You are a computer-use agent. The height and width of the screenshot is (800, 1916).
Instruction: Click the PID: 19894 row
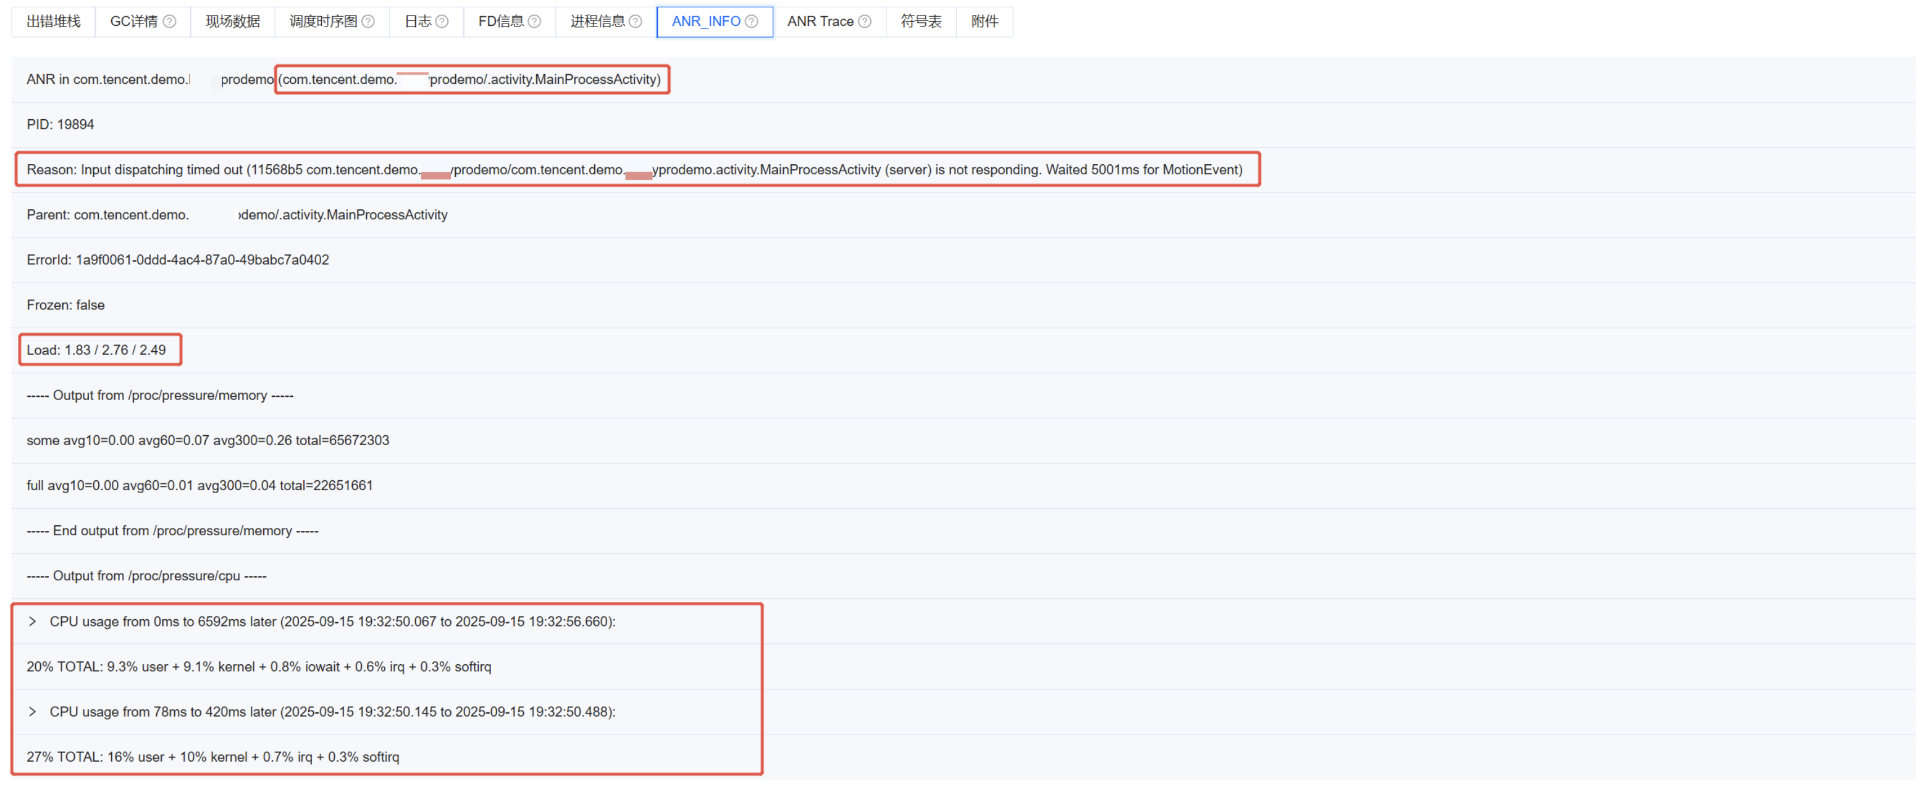(61, 124)
